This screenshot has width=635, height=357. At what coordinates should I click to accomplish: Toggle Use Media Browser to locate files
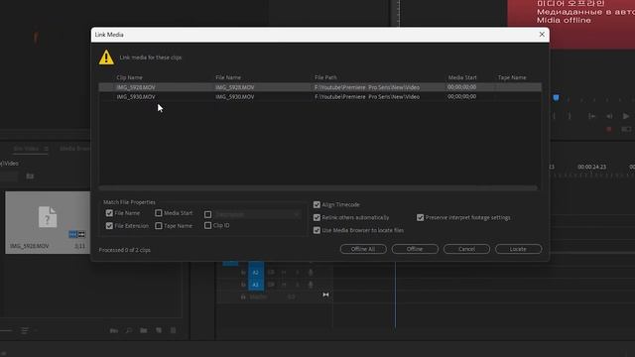[317, 230]
